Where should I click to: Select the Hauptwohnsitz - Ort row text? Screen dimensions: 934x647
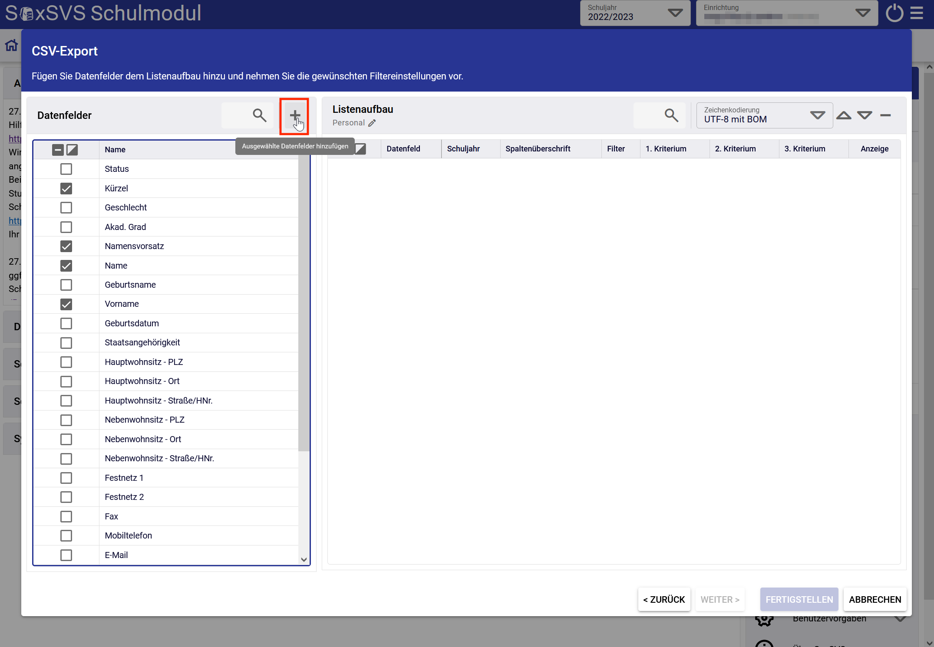pos(142,381)
